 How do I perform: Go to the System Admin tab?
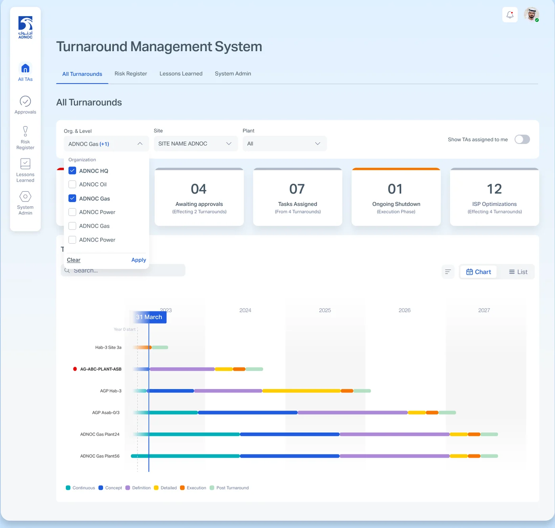pos(233,74)
